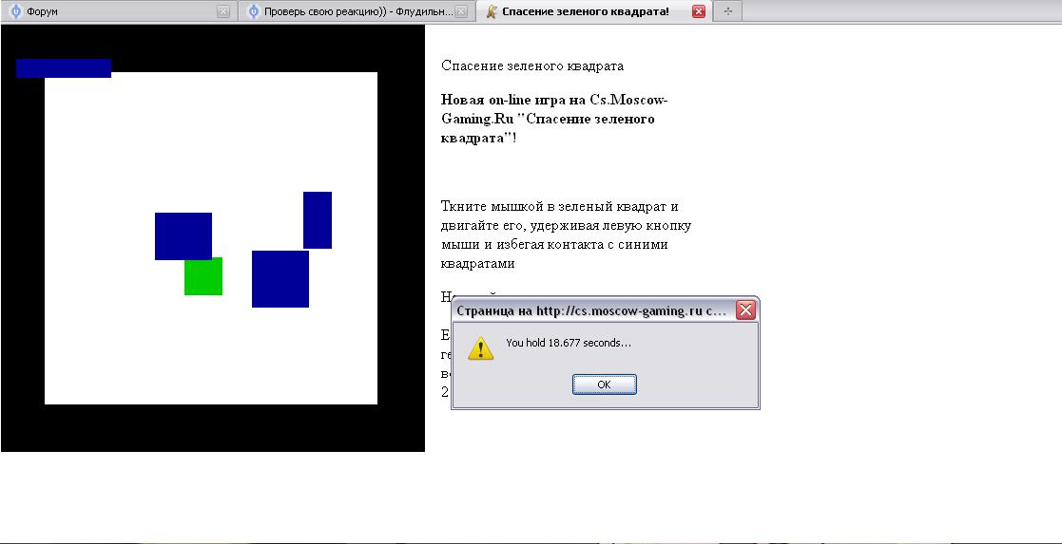Click the wide blue rectangle at top-left

click(64, 67)
